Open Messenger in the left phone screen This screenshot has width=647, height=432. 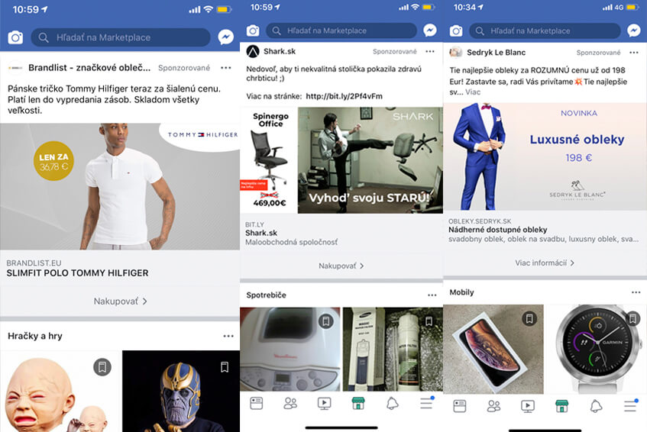tap(225, 37)
